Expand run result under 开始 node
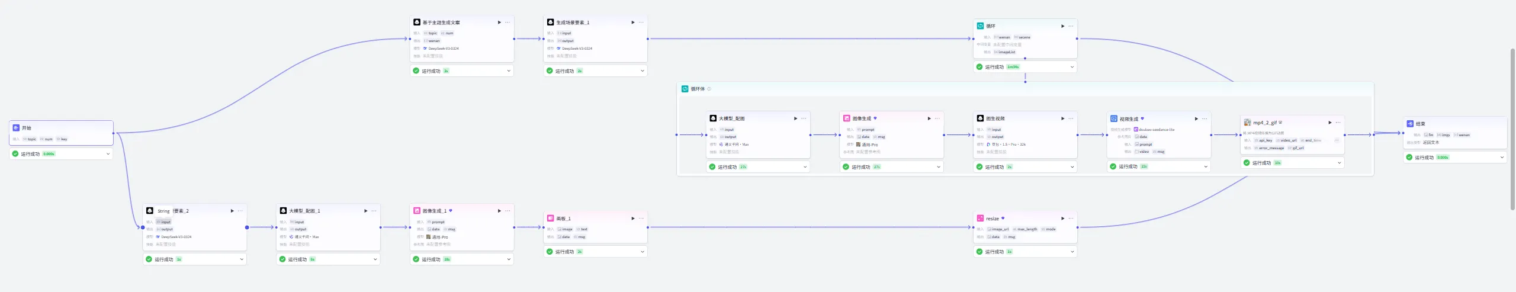This screenshot has width=1516, height=292. tap(108, 154)
